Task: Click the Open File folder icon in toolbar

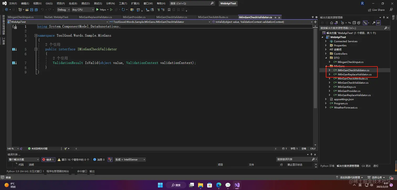Action: click(x=27, y=10)
